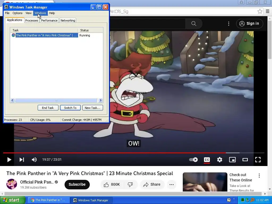This screenshot has width=272, height=204.
Task: Open the ad thumbnail with hands
Action: (205, 182)
